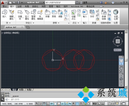
Task: Click the Model (模型) status bar button
Action: 95,104
